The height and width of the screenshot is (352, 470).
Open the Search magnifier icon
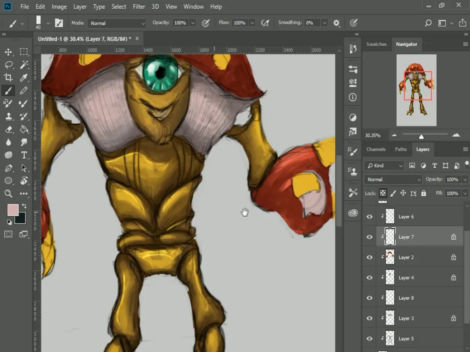pyautogui.click(x=428, y=23)
